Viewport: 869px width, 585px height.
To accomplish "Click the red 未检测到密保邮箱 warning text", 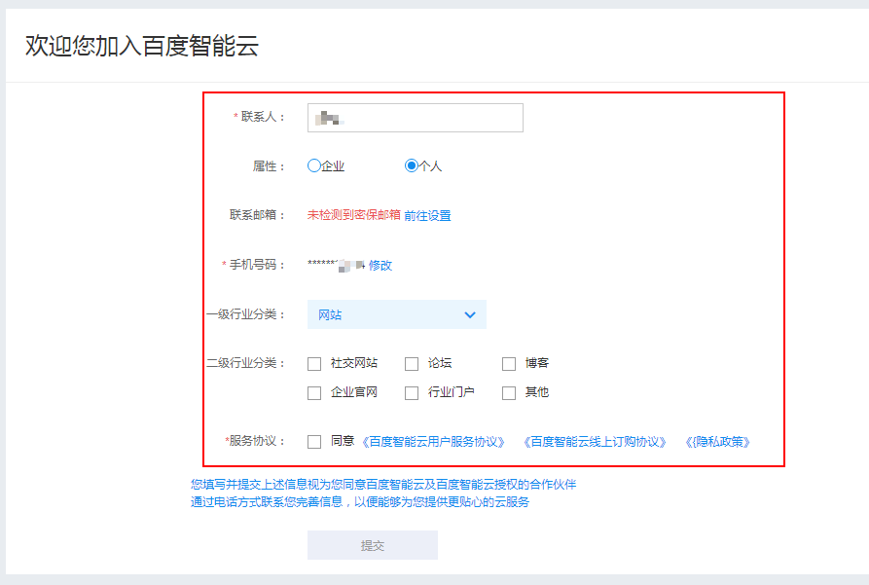I will click(353, 215).
